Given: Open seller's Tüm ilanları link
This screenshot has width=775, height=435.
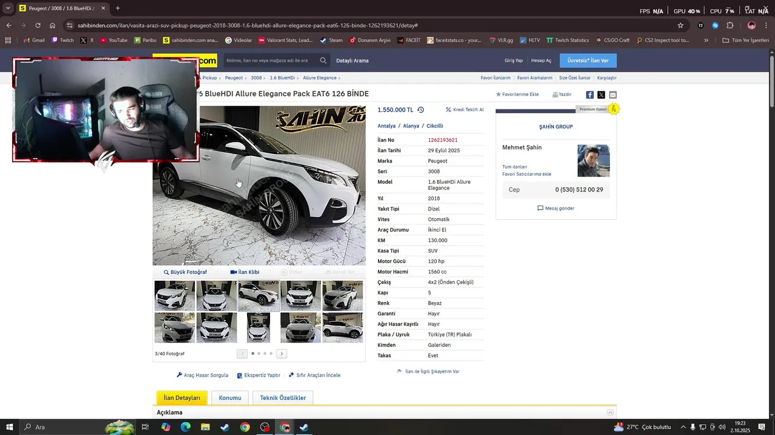Looking at the screenshot, I should click(x=515, y=167).
